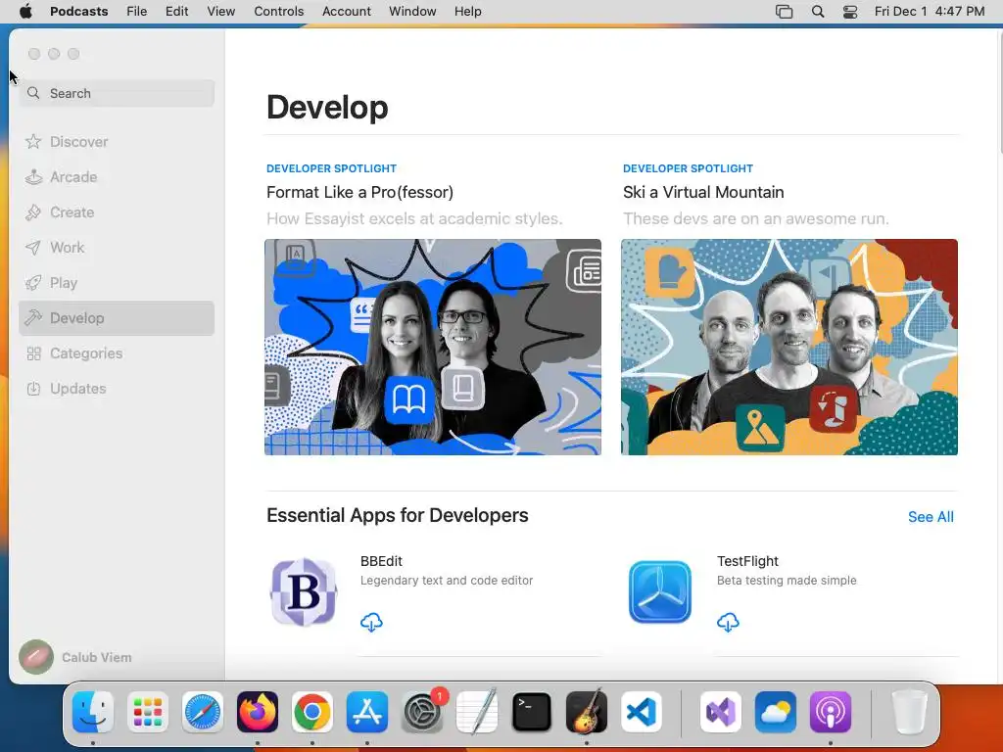Select Work in the sidebar
The height and width of the screenshot is (752, 1003).
117,248
